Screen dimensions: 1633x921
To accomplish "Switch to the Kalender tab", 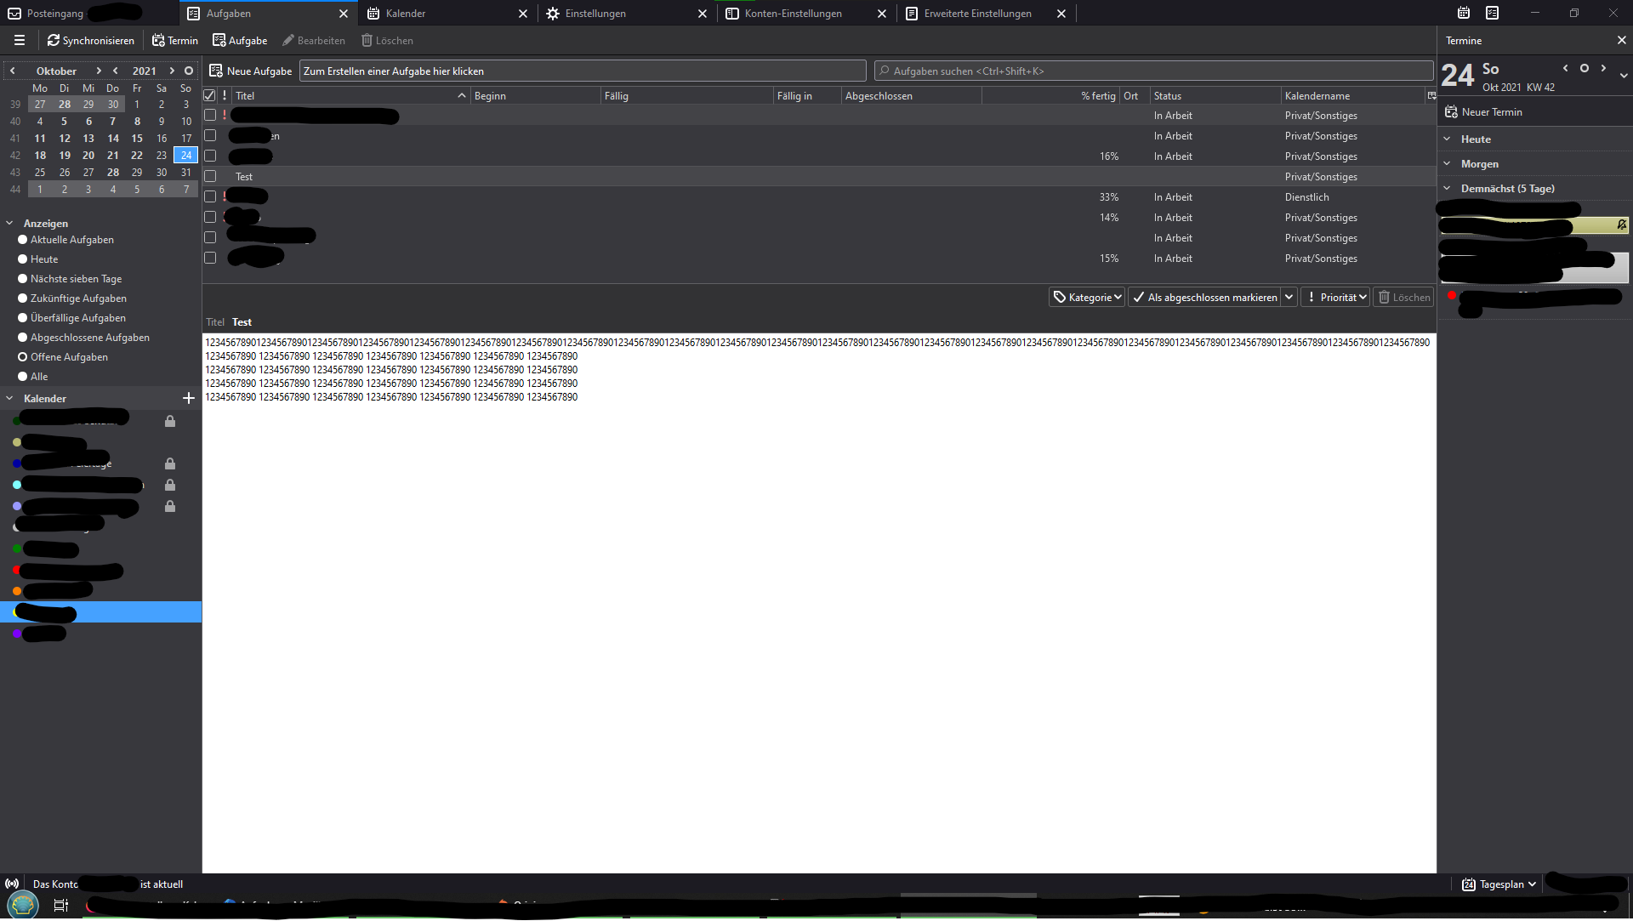I will 406,14.
